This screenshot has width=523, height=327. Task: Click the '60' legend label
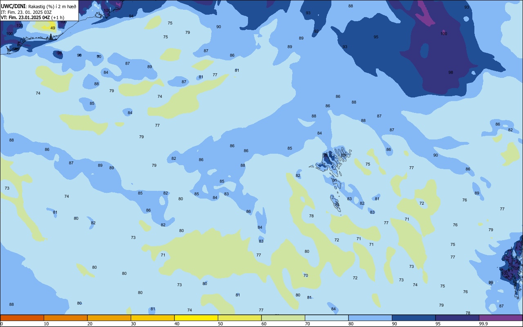tap(264, 324)
